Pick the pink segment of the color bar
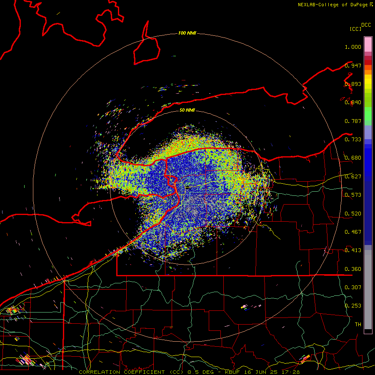This screenshot has height=375, width=375. [368, 44]
